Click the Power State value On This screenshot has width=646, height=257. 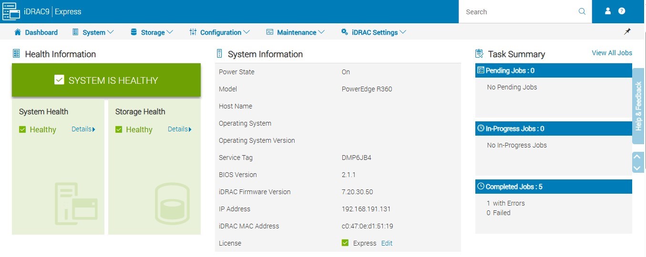346,72
